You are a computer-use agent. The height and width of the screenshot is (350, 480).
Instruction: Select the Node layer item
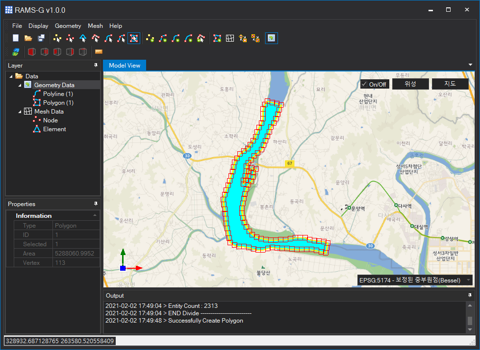[51, 120]
